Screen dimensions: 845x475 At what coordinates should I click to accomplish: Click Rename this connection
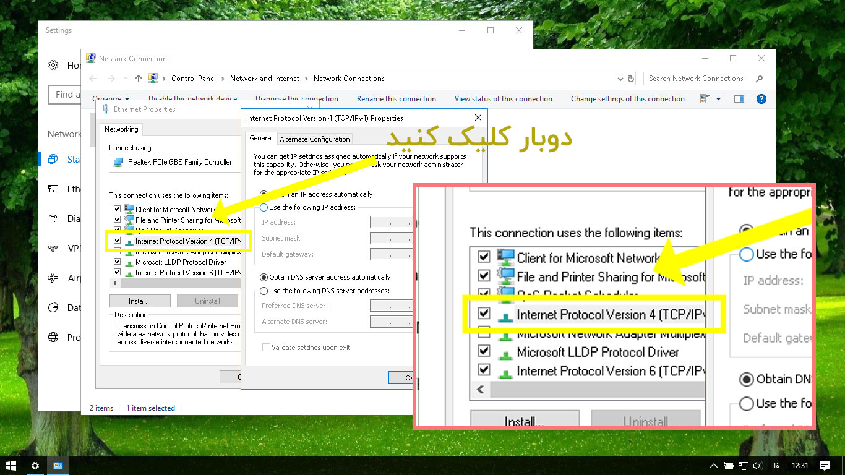(396, 99)
